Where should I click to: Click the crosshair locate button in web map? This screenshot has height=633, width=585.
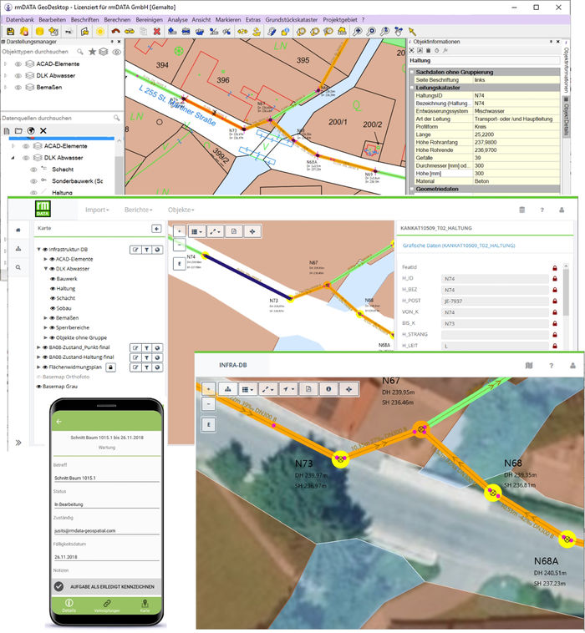click(x=252, y=231)
